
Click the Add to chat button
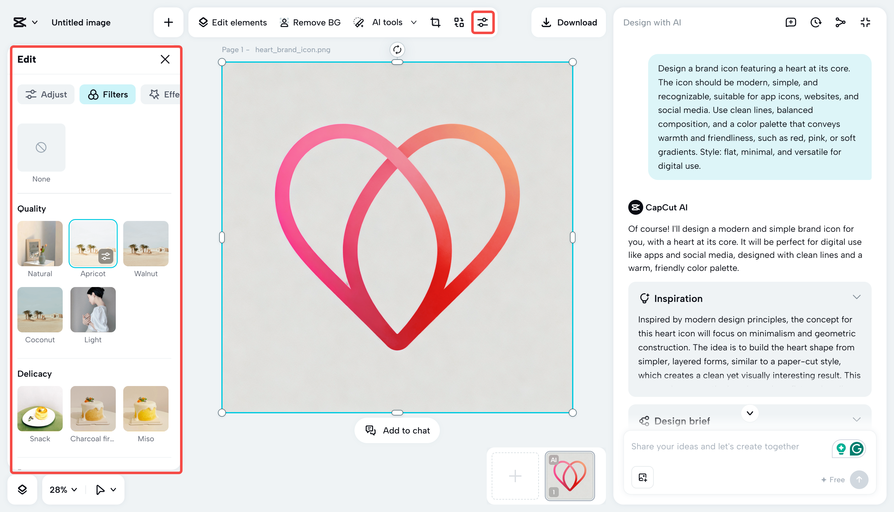pyautogui.click(x=397, y=430)
